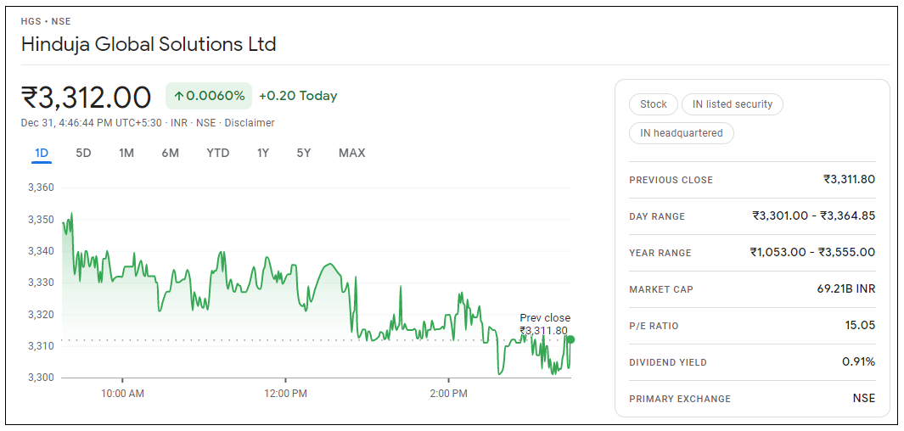Image resolution: width=904 pixels, height=431 pixels.
Task: Click the P/E RATIO label
Action: (x=654, y=326)
